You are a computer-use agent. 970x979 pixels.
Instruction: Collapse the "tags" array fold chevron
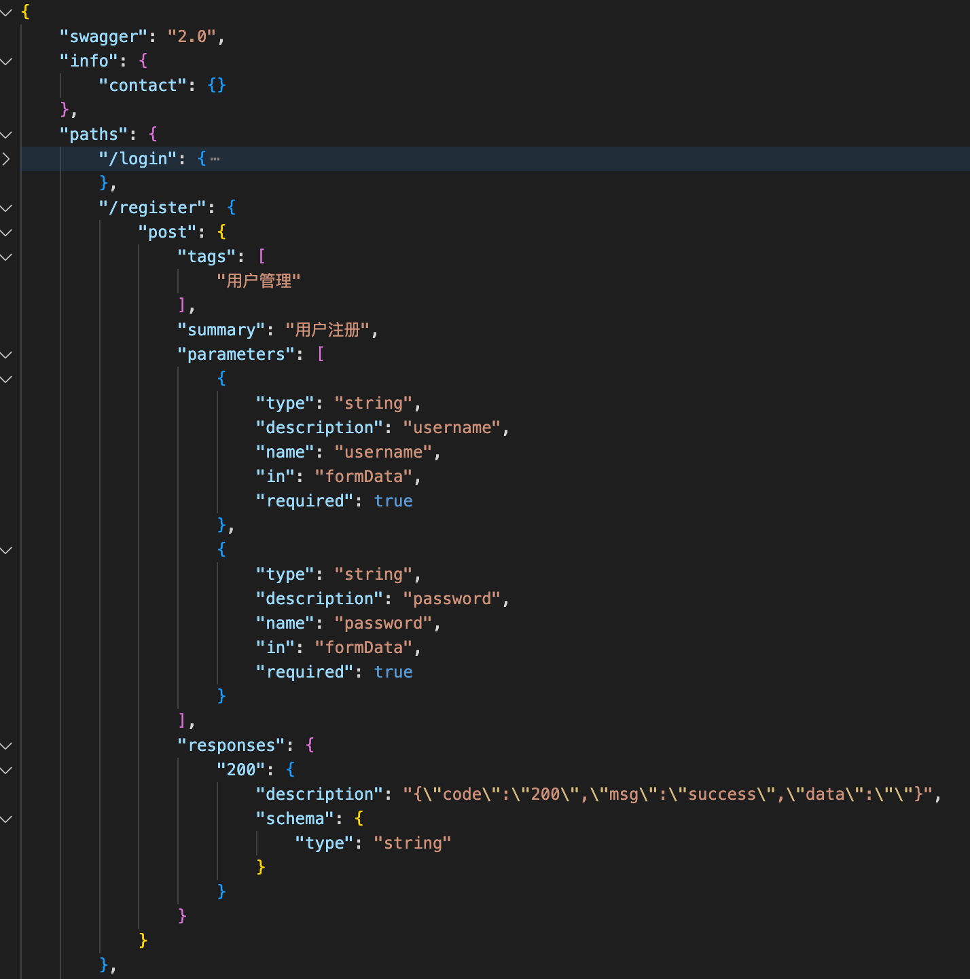6,257
